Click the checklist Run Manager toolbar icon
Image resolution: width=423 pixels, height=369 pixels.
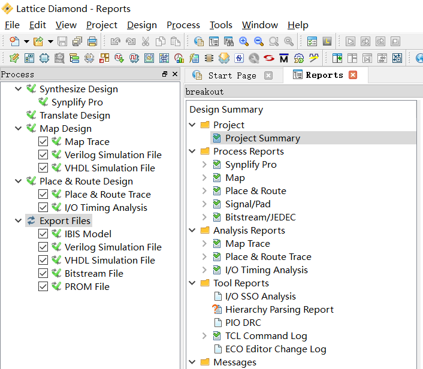pos(312,41)
